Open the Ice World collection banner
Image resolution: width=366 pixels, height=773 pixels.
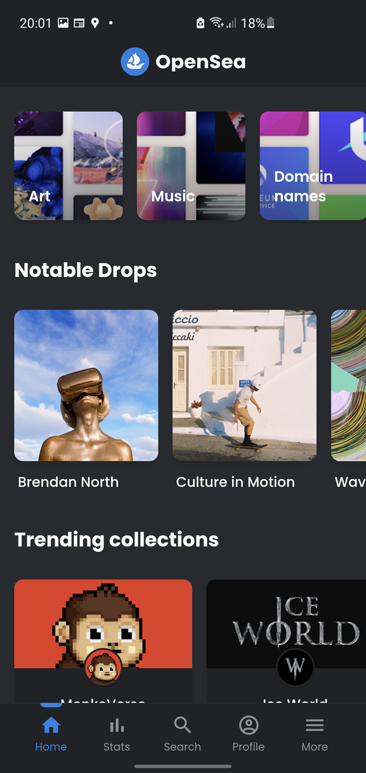(x=286, y=624)
